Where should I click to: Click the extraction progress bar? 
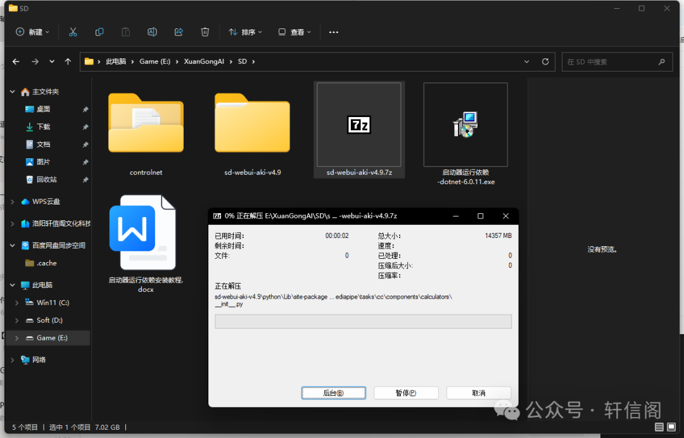(363, 322)
